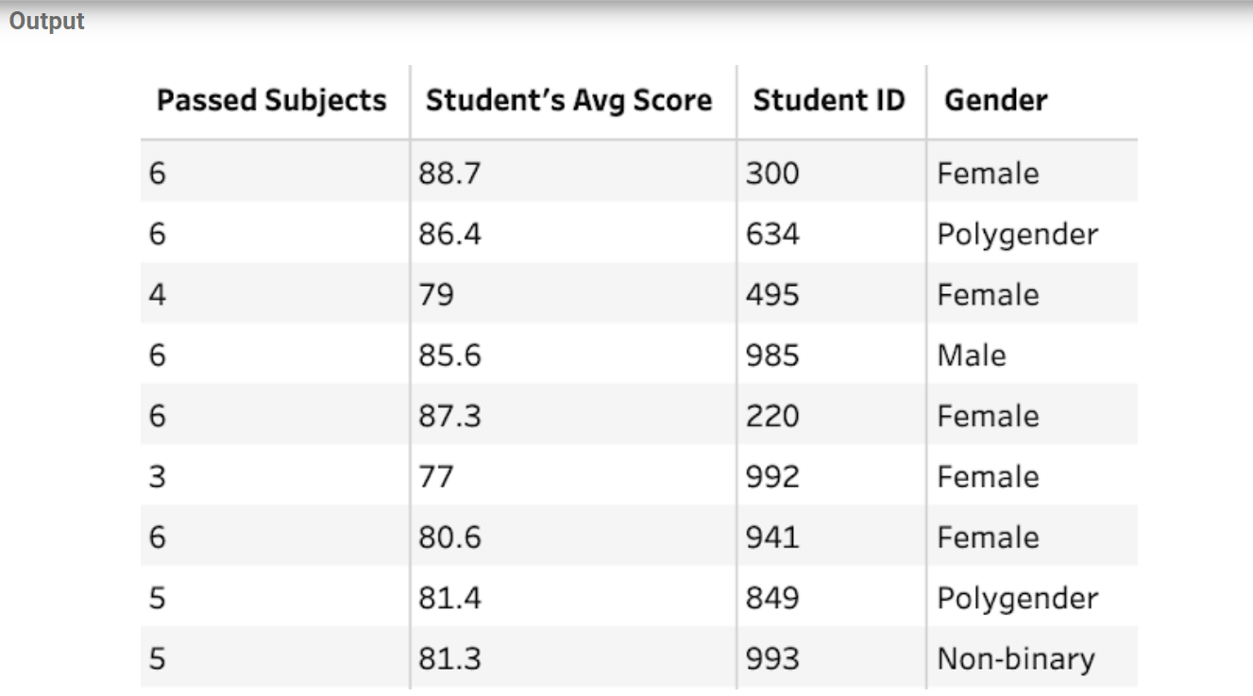
Task: Select the Passed Subjects cell showing 4
Action: [x=157, y=295]
